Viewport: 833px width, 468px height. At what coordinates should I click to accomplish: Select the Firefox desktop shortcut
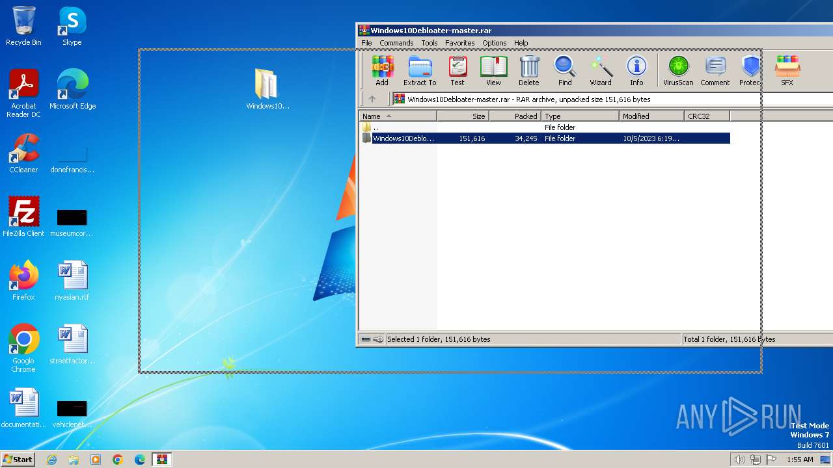(23, 280)
